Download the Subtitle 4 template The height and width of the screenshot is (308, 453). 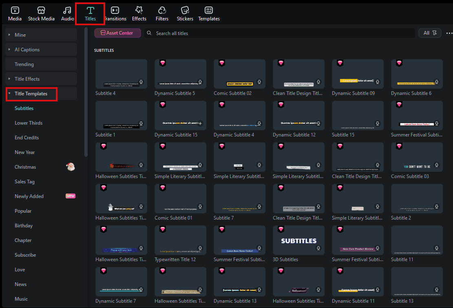click(141, 82)
